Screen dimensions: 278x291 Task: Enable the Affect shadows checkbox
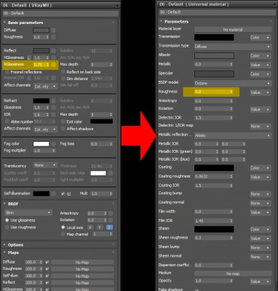(x=63, y=129)
